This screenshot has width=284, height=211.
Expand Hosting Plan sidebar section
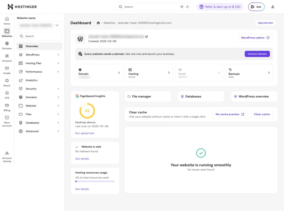pos(39,63)
